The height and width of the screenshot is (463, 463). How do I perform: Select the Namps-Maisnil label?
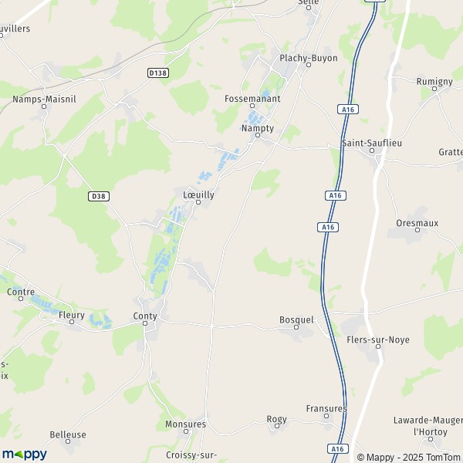(44, 100)
